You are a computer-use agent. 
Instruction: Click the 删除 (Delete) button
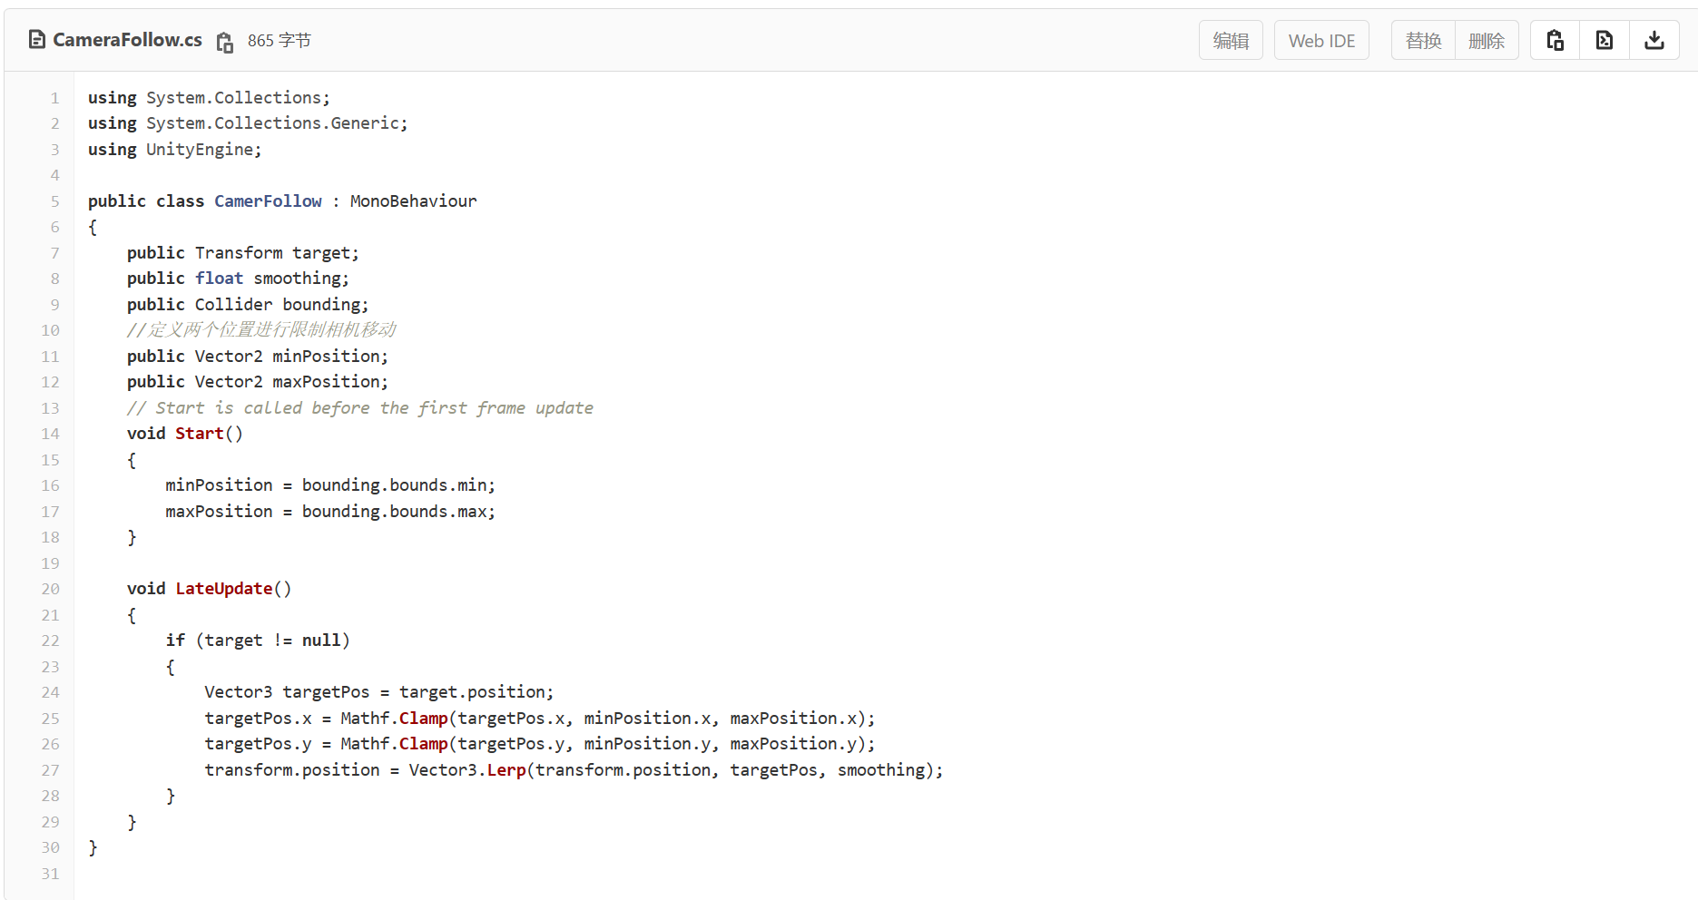[x=1486, y=41]
